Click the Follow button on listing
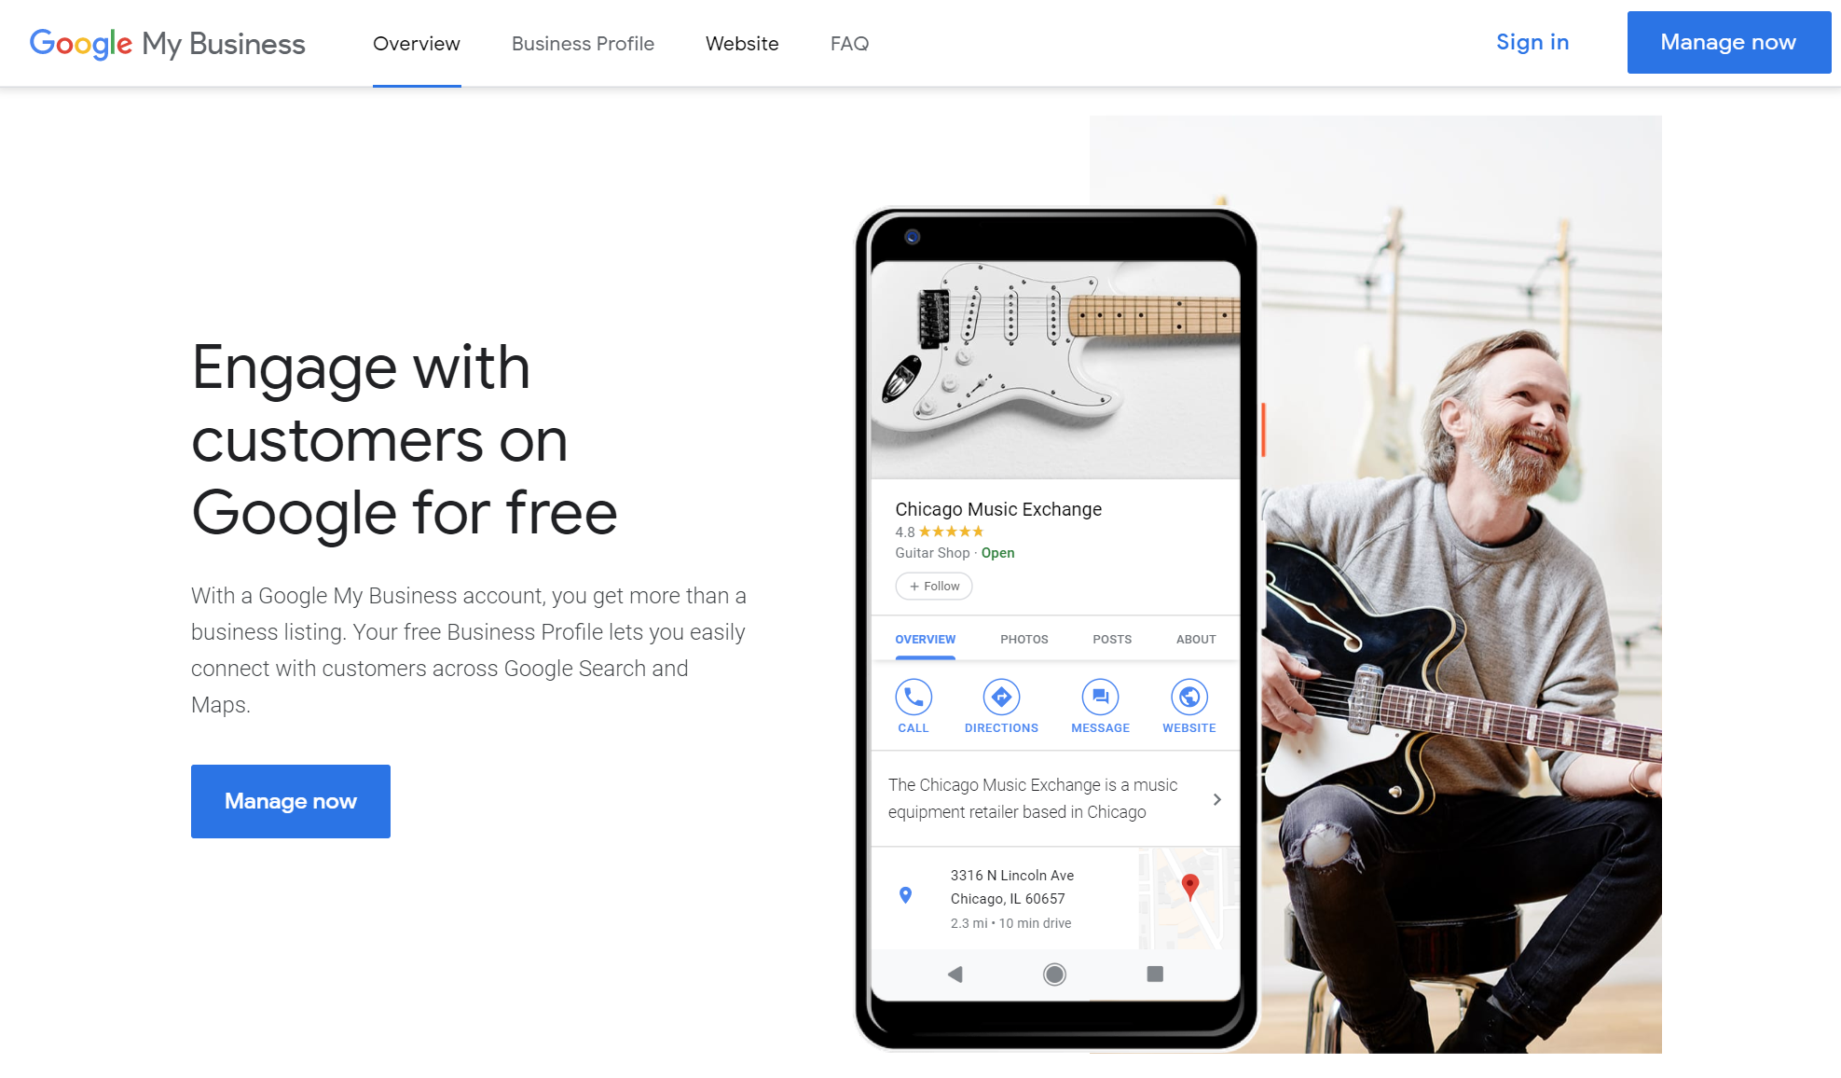 (931, 586)
